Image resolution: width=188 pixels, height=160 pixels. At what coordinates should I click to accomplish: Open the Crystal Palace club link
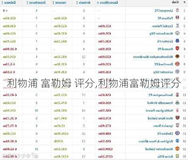(x=163, y=26)
